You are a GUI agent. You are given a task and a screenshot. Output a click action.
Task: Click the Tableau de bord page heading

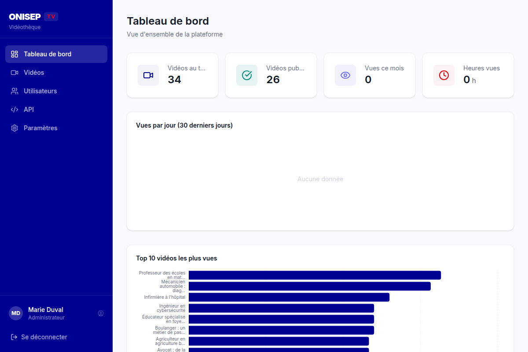coord(168,21)
